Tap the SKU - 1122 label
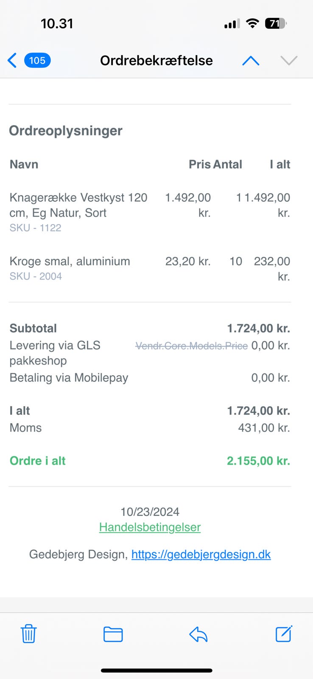Screen dimensions: 313x679 (36, 228)
